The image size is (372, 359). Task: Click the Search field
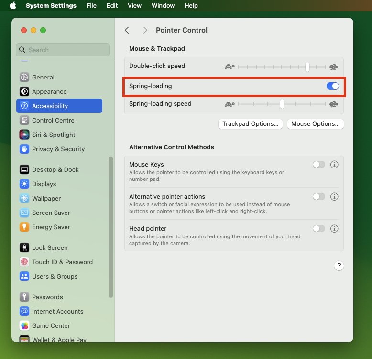pos(63,50)
